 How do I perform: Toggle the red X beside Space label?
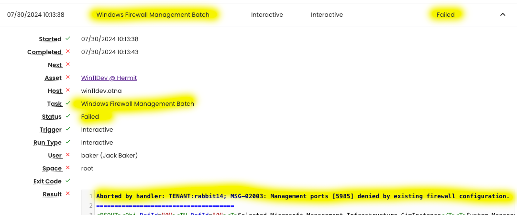click(68, 168)
